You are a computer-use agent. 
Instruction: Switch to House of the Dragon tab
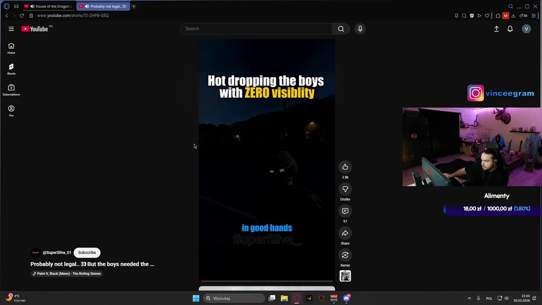[49, 6]
